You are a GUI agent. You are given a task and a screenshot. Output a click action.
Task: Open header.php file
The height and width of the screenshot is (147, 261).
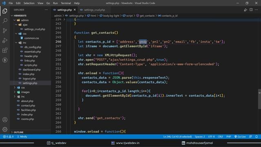click(x=31, y=56)
